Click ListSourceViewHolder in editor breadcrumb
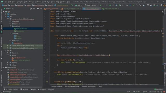Viewport: 166px width, 93px height. coord(72,87)
